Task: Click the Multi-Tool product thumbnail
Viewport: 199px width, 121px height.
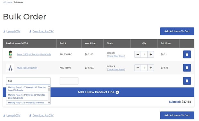Action: (10, 68)
